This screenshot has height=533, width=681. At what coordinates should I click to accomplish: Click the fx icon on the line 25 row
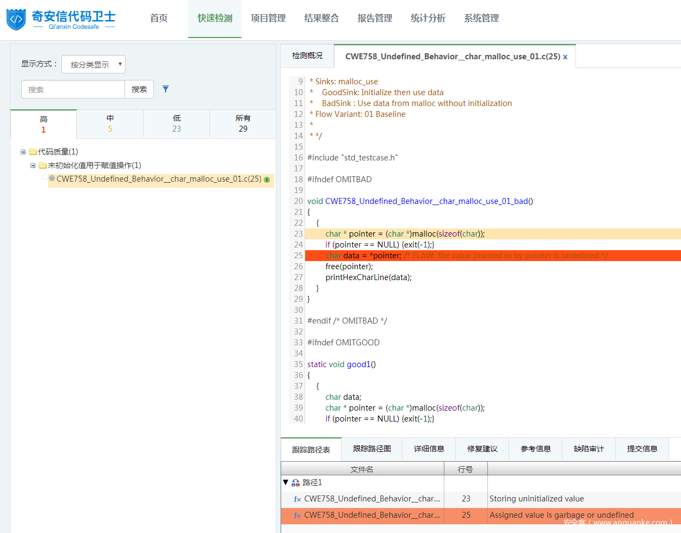(x=297, y=516)
